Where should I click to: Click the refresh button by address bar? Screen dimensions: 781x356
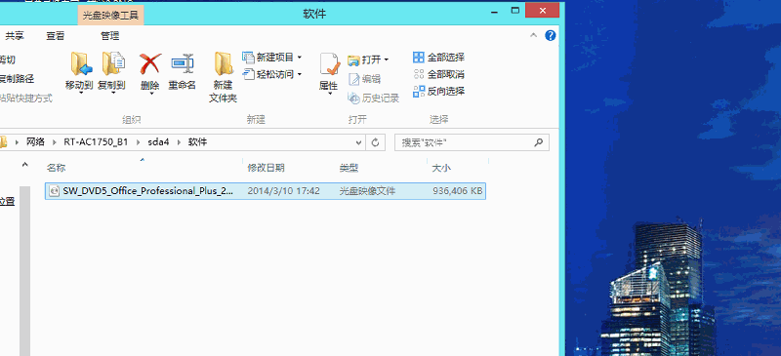tap(376, 142)
